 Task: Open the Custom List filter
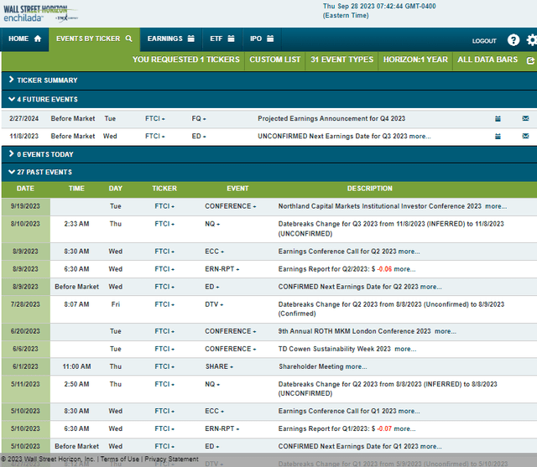pos(274,60)
